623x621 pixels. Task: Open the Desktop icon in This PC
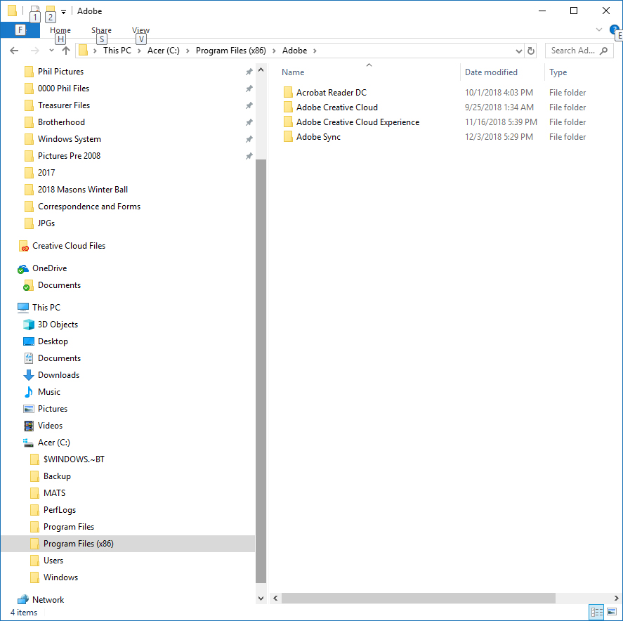click(x=29, y=341)
